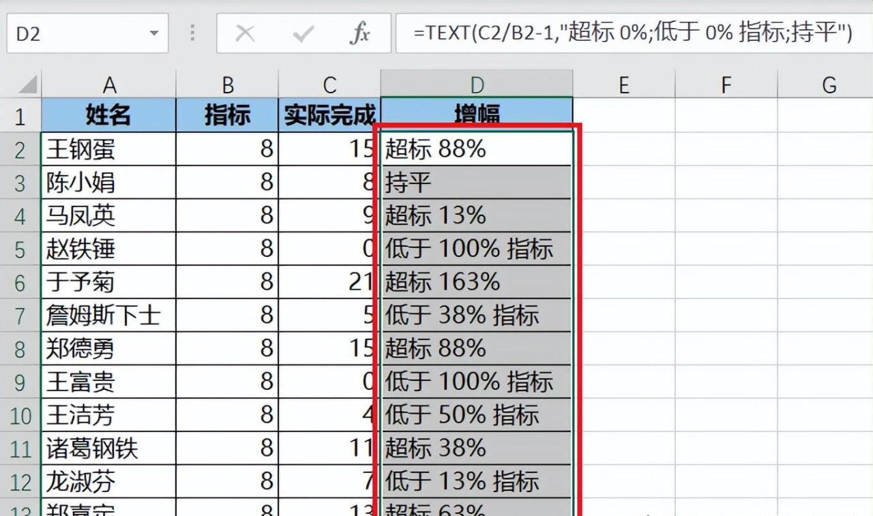
Task: Click cell containing 王钢蛋
Action: pyautogui.click(x=109, y=149)
